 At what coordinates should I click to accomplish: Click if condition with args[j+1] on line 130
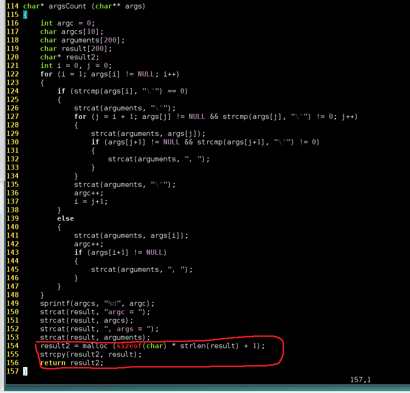click(x=205, y=142)
